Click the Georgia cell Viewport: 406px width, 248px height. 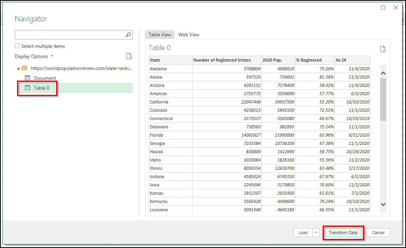coord(170,143)
